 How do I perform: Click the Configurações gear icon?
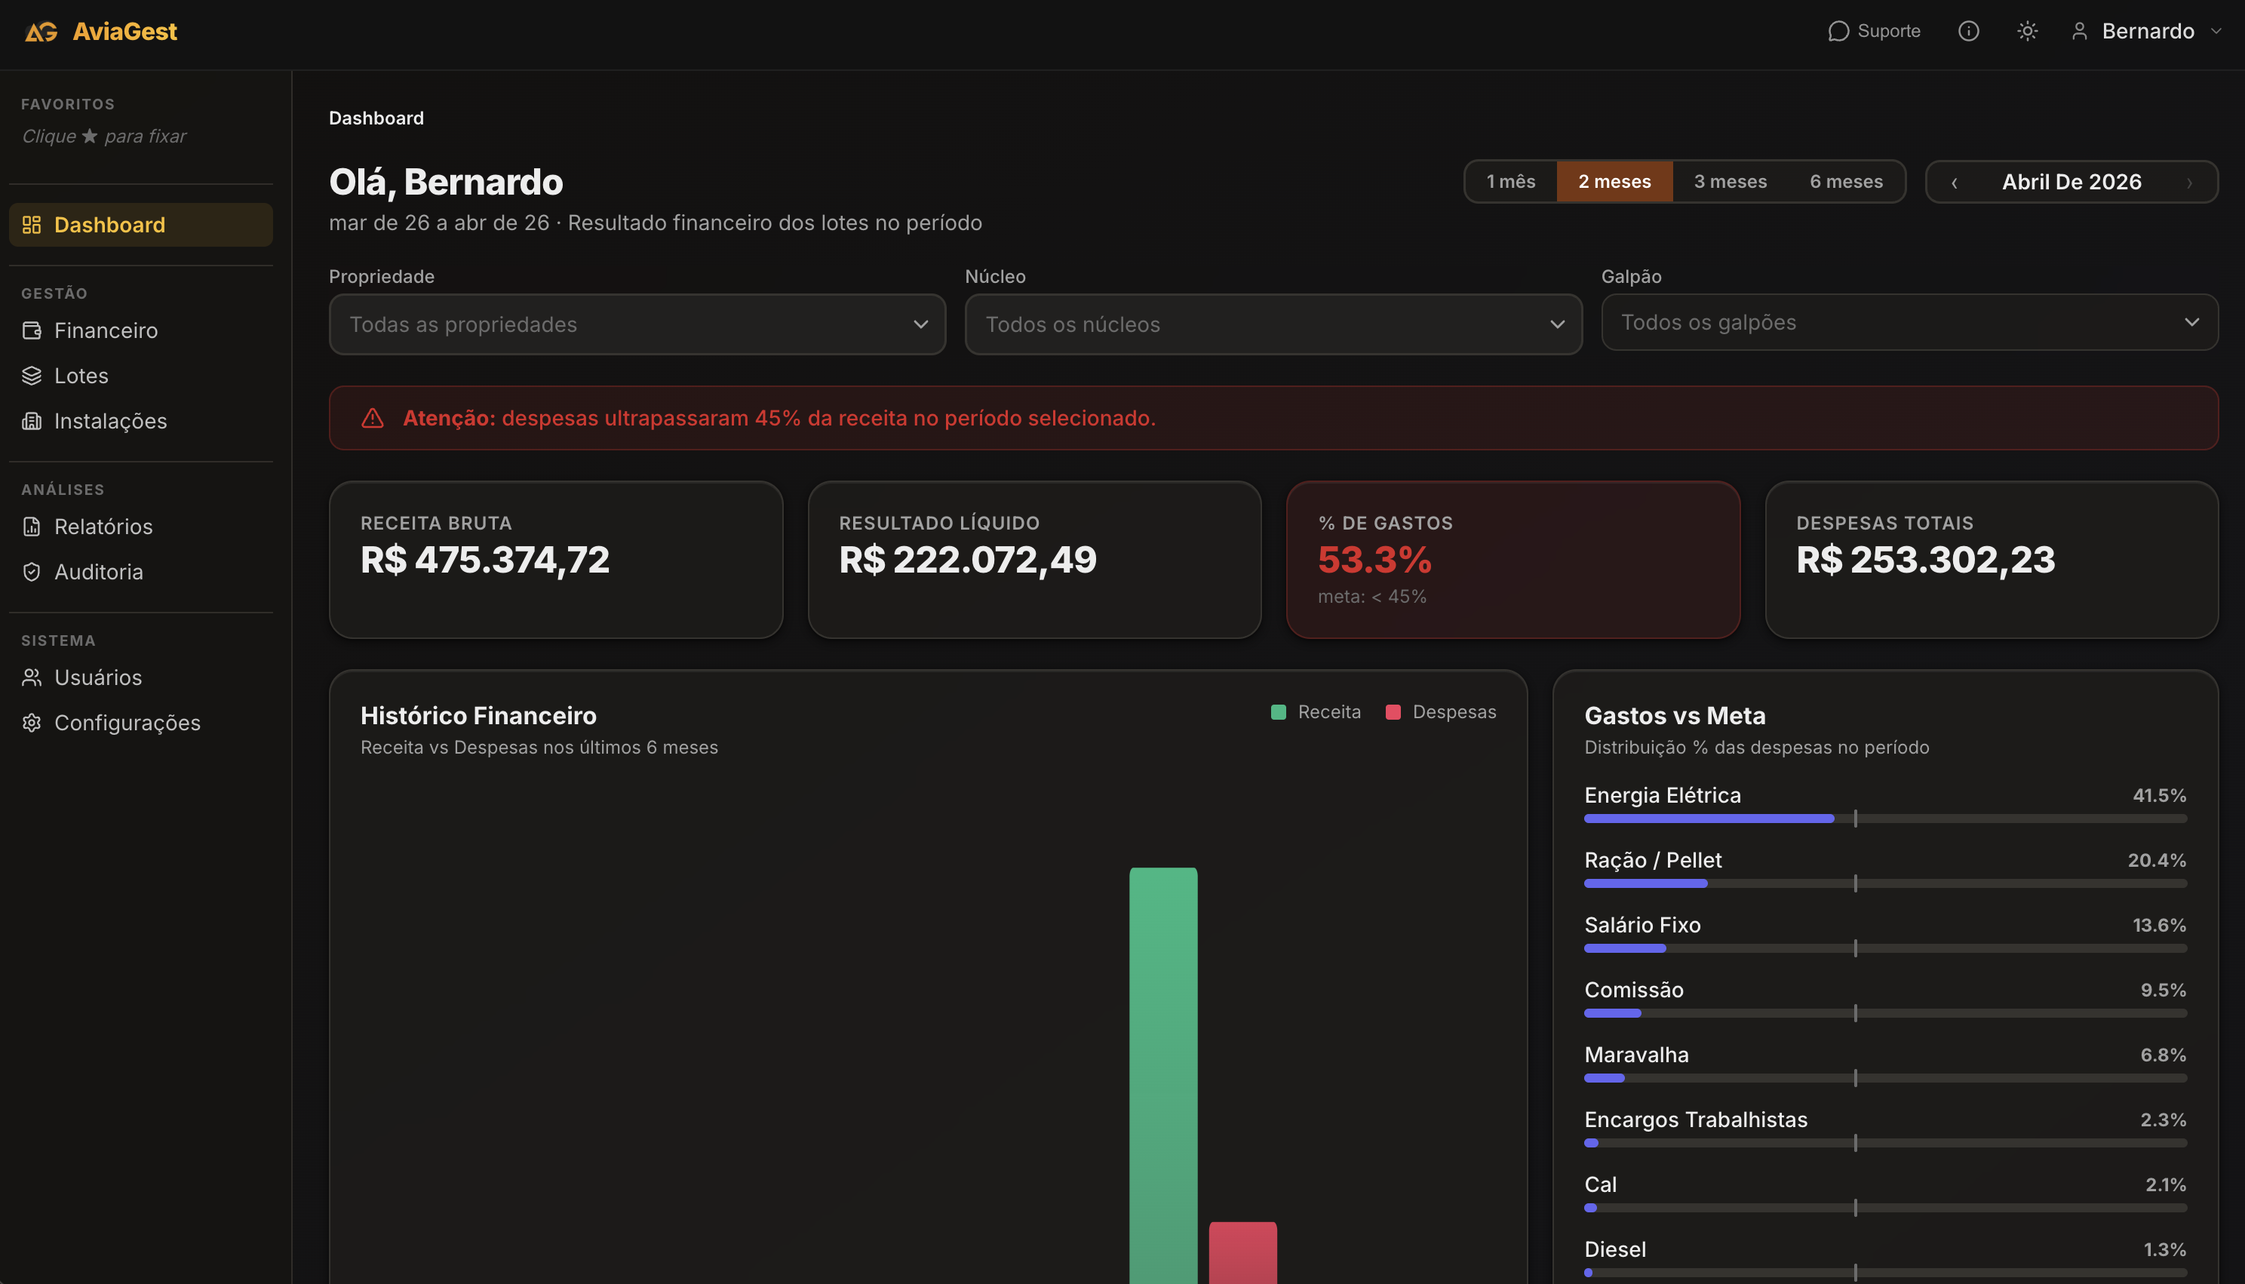click(32, 722)
